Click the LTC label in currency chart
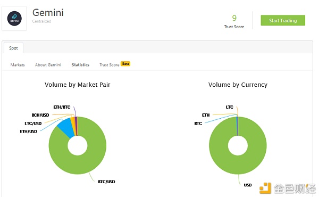Image resolution: width=319 pixels, height=197 pixels. point(230,107)
